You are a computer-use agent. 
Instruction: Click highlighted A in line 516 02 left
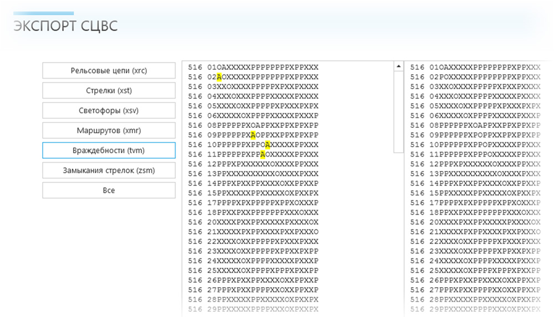219,77
